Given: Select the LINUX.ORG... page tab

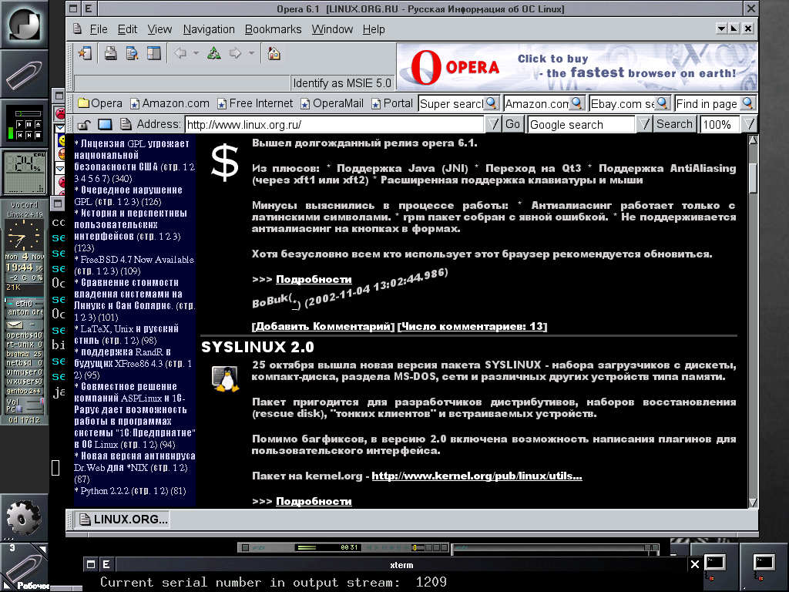Looking at the screenshot, I should coord(123,519).
